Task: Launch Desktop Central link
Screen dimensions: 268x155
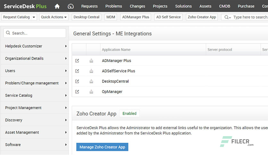Action: (86, 17)
